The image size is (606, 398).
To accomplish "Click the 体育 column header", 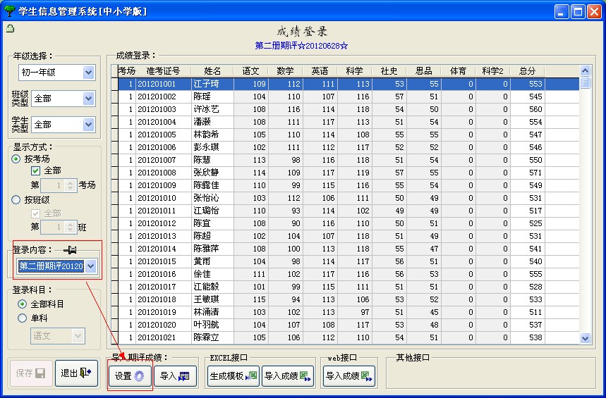I will point(459,71).
